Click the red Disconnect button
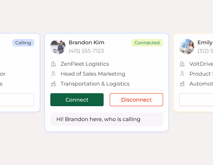 tap(136, 100)
